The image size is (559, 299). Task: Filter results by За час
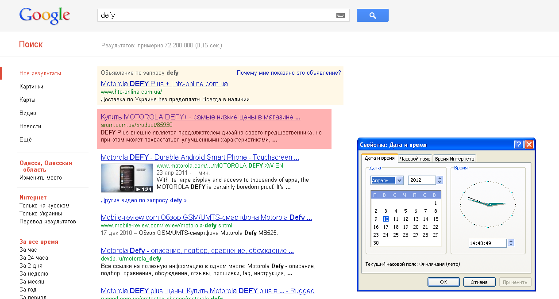pyautogui.click(x=28, y=250)
